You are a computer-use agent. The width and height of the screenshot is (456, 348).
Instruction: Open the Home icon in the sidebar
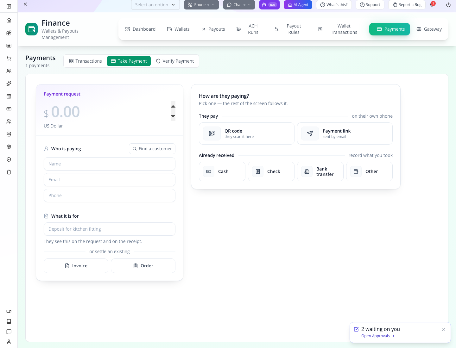9,20
